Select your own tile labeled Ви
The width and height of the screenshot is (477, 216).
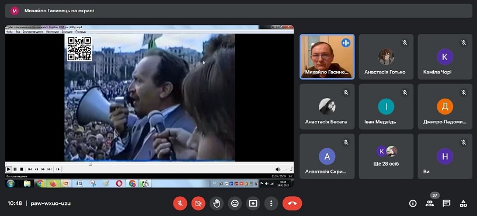tap(445, 156)
